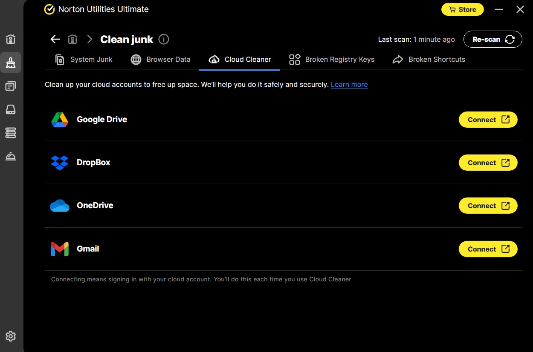
Task: Open the Store button
Action: 463,9
